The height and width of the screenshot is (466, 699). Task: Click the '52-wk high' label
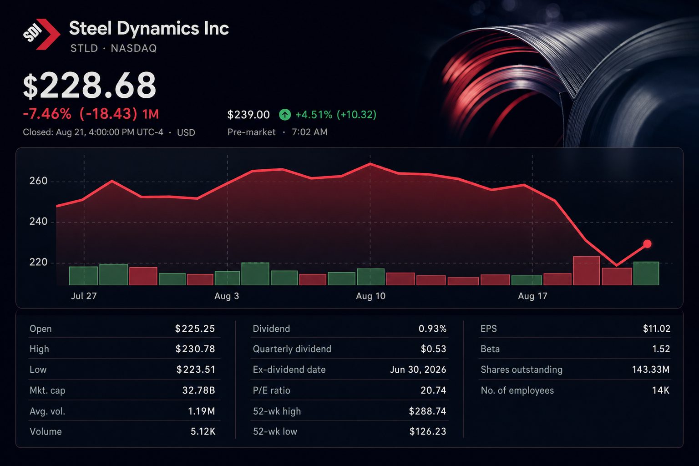(277, 411)
